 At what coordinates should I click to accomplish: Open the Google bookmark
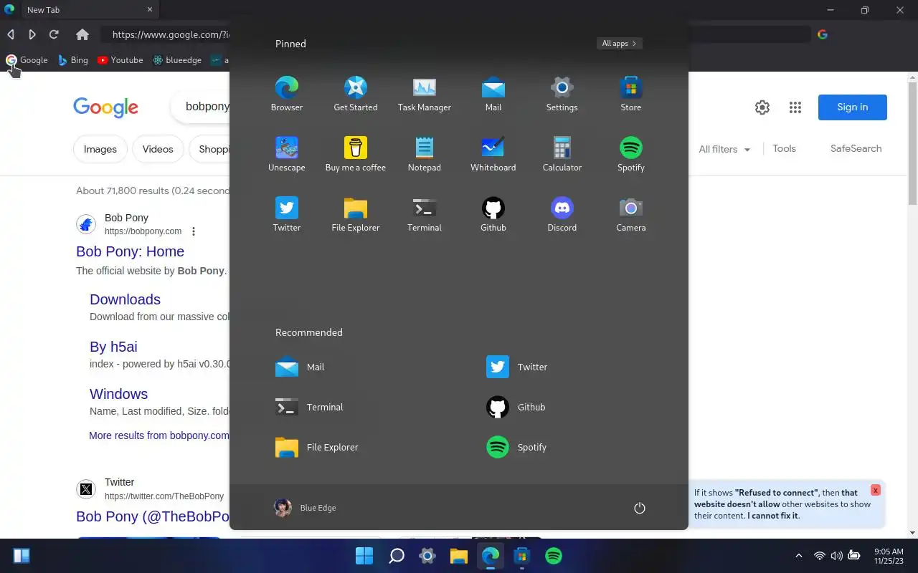[x=27, y=60]
